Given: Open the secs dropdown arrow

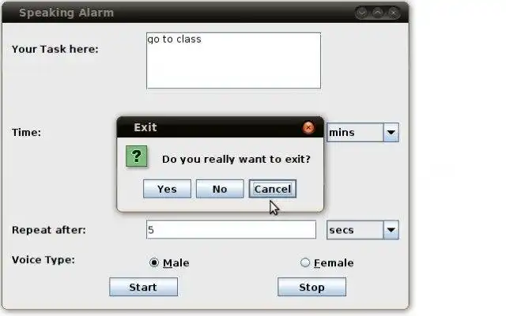Looking at the screenshot, I should (391, 230).
